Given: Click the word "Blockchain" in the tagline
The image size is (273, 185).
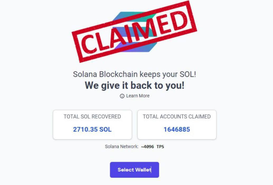Looking at the screenshot, I should coord(118,74).
